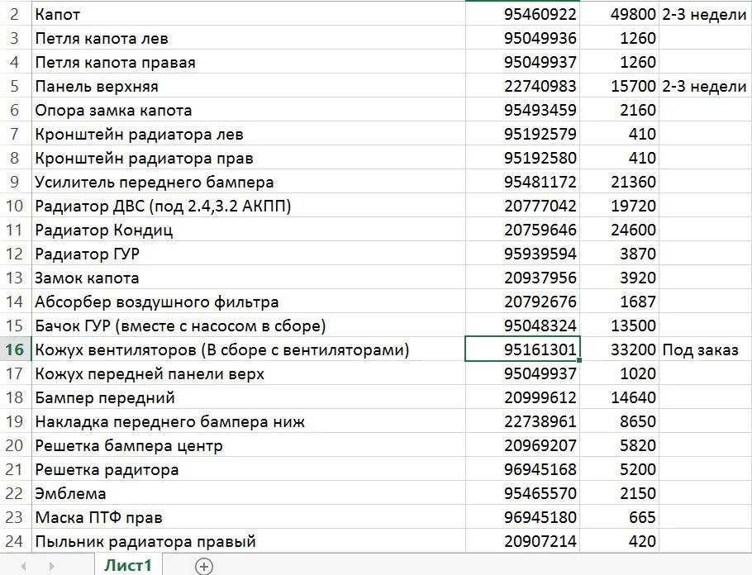The height and width of the screenshot is (575, 752).
Task: Select part number cell 20777042
Action: [523, 206]
